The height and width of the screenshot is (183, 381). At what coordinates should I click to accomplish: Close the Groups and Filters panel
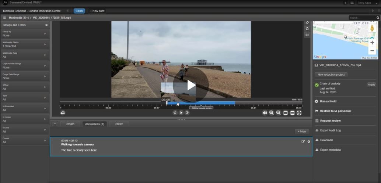click(46, 25)
